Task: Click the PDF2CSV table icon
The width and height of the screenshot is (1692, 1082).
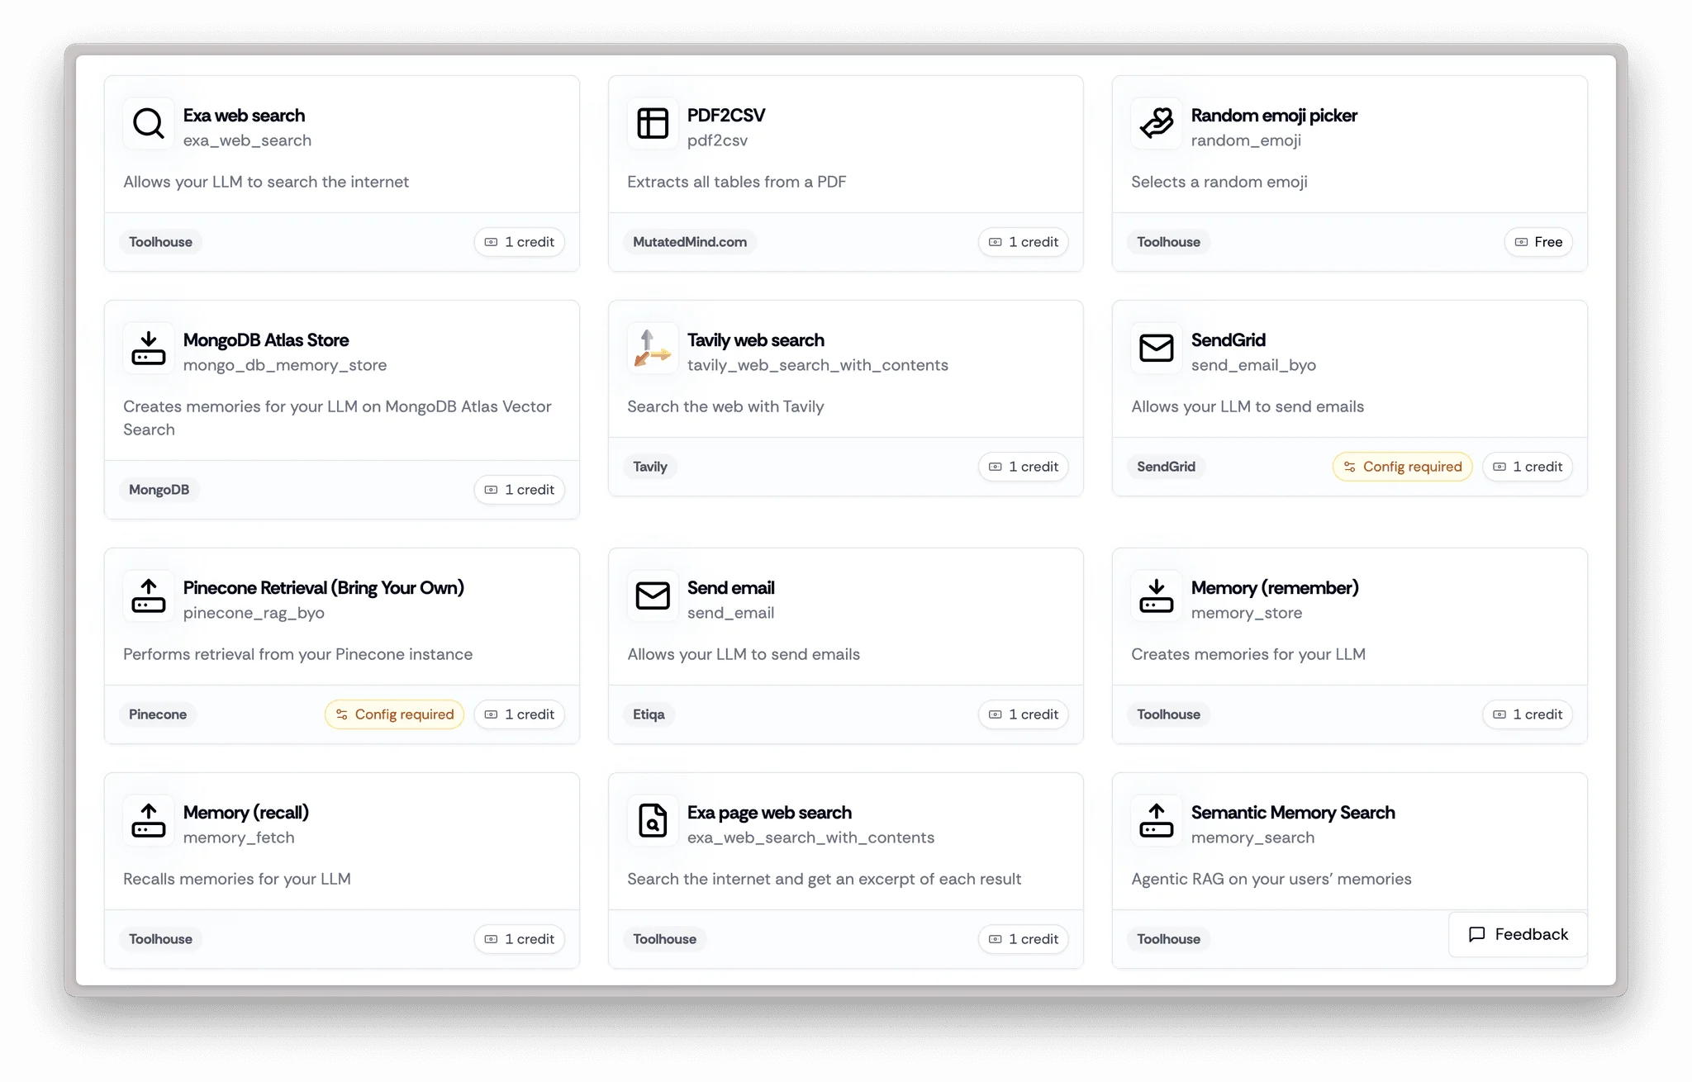Action: pos(653,124)
